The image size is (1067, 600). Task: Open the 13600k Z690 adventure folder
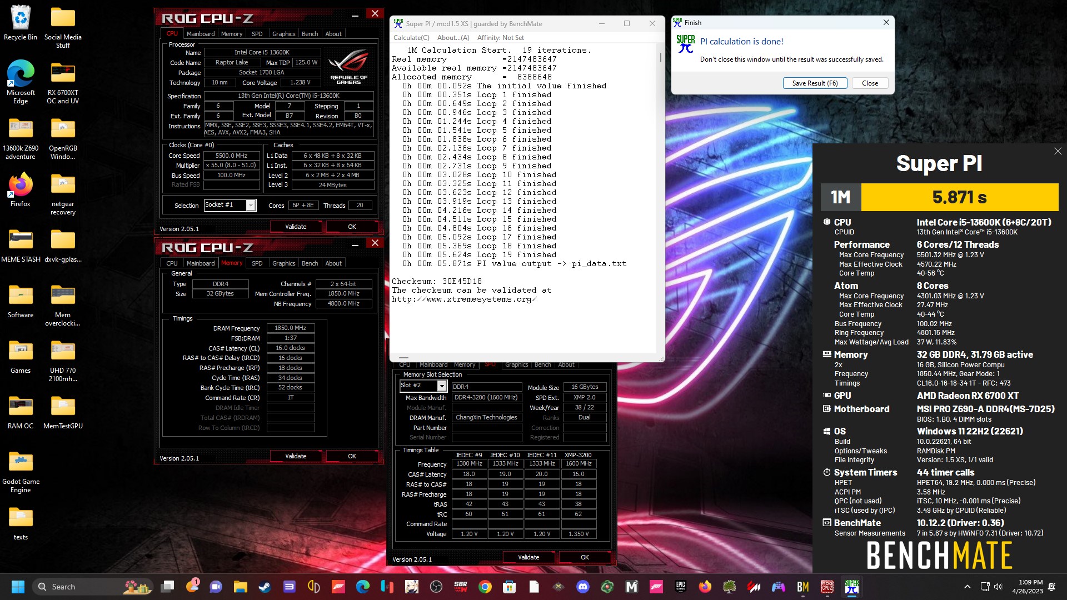[x=21, y=138]
